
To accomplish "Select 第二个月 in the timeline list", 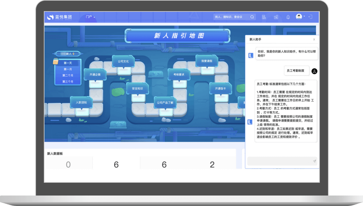I will (x=68, y=75).
